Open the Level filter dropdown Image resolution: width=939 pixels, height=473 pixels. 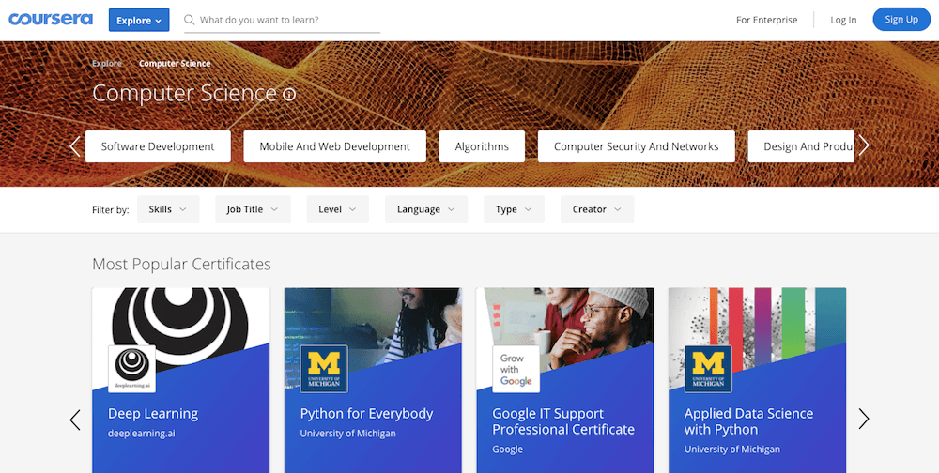click(x=337, y=209)
